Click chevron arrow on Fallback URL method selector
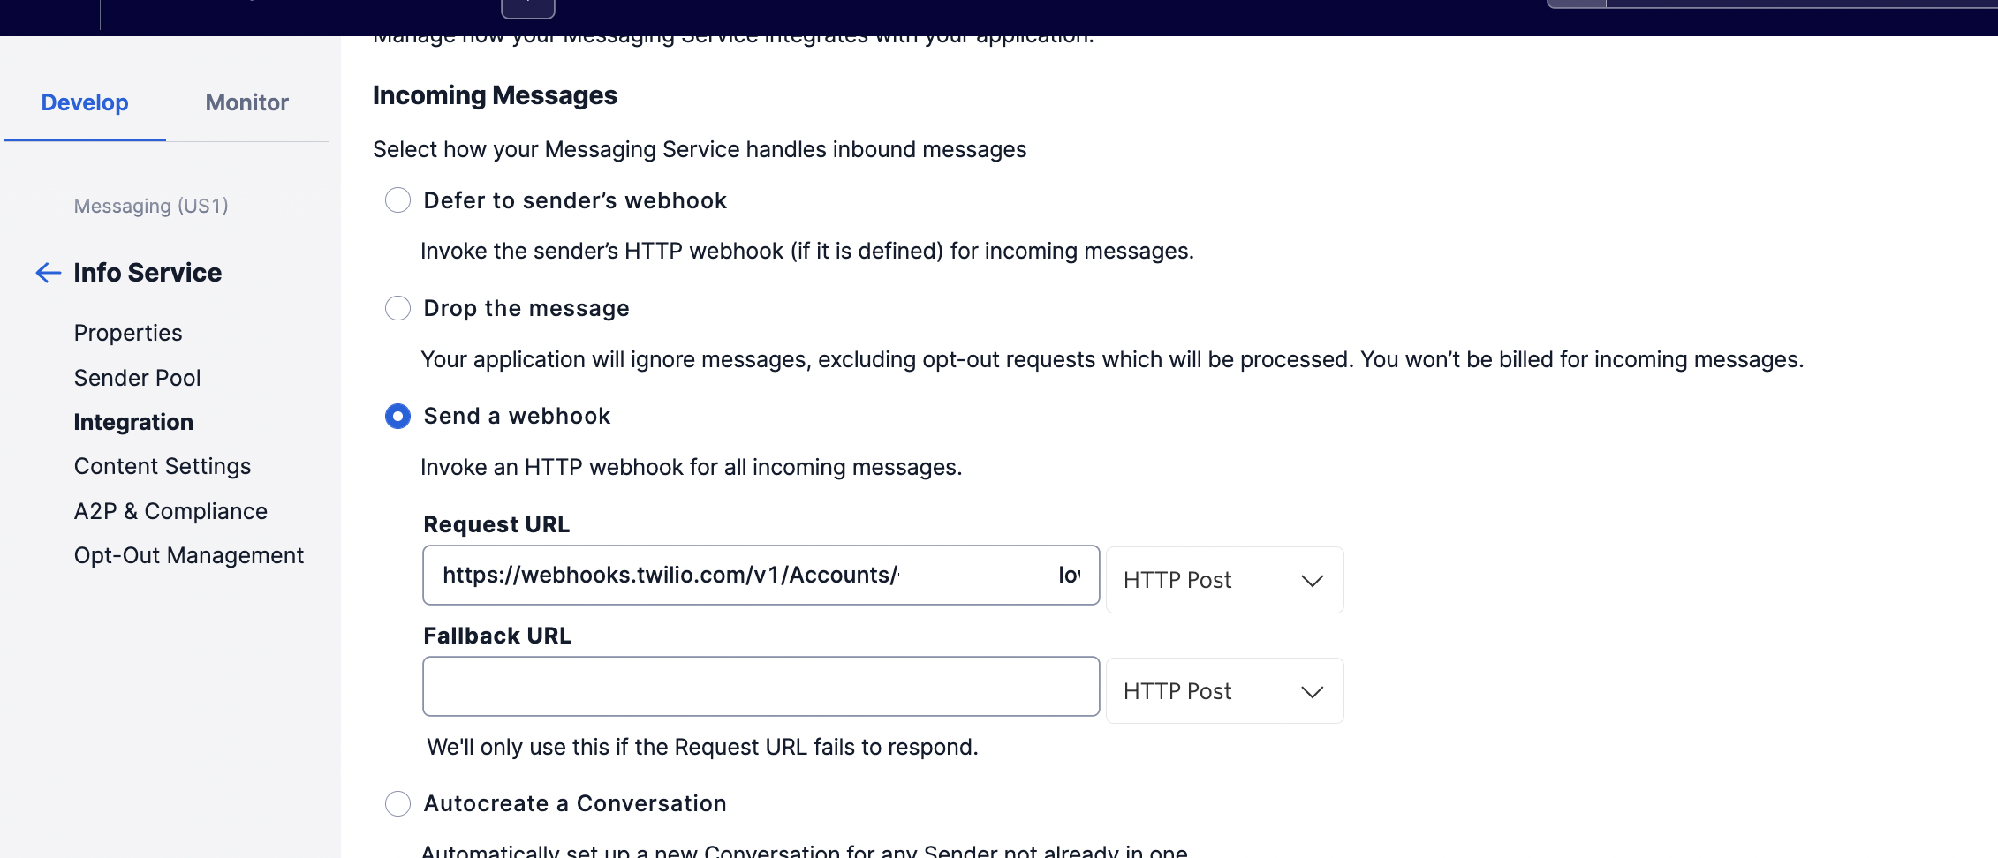This screenshot has height=858, width=1998. (1312, 692)
